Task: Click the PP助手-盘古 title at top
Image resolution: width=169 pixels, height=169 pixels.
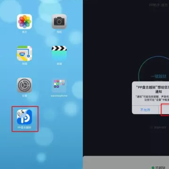Action: (159, 5)
